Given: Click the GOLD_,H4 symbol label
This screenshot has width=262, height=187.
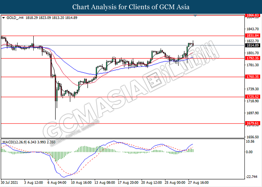Looking at the screenshot, I should click(15, 18).
